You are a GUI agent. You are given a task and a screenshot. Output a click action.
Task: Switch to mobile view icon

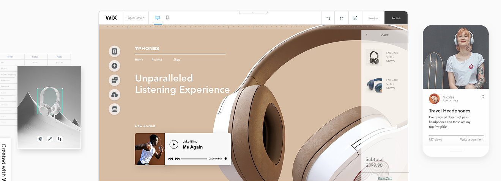tap(167, 18)
